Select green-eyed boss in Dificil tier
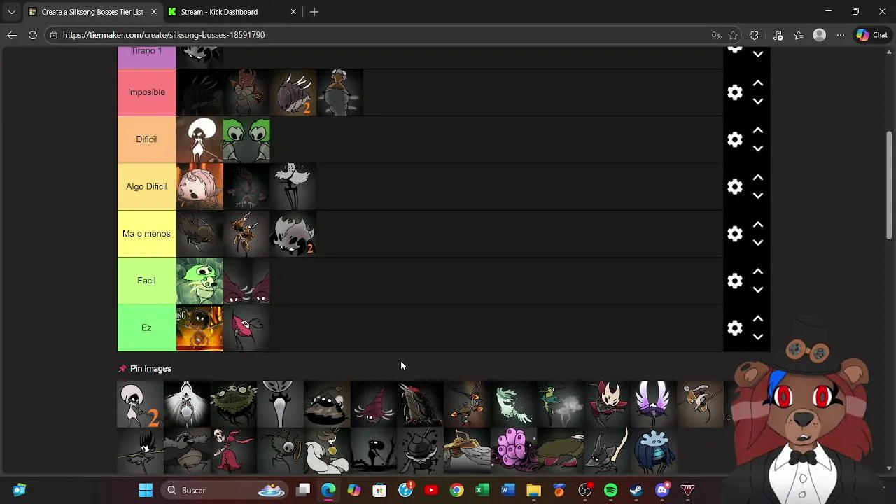896x504 pixels. pos(246,139)
